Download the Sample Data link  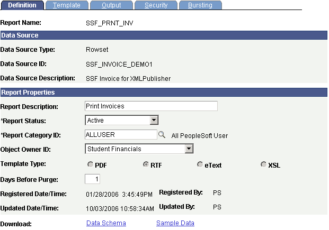(175, 223)
